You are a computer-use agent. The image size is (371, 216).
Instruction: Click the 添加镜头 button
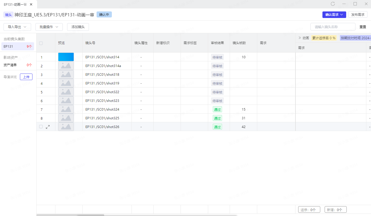(78, 27)
